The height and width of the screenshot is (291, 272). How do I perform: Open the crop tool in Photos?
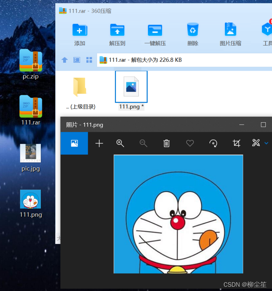(236, 143)
